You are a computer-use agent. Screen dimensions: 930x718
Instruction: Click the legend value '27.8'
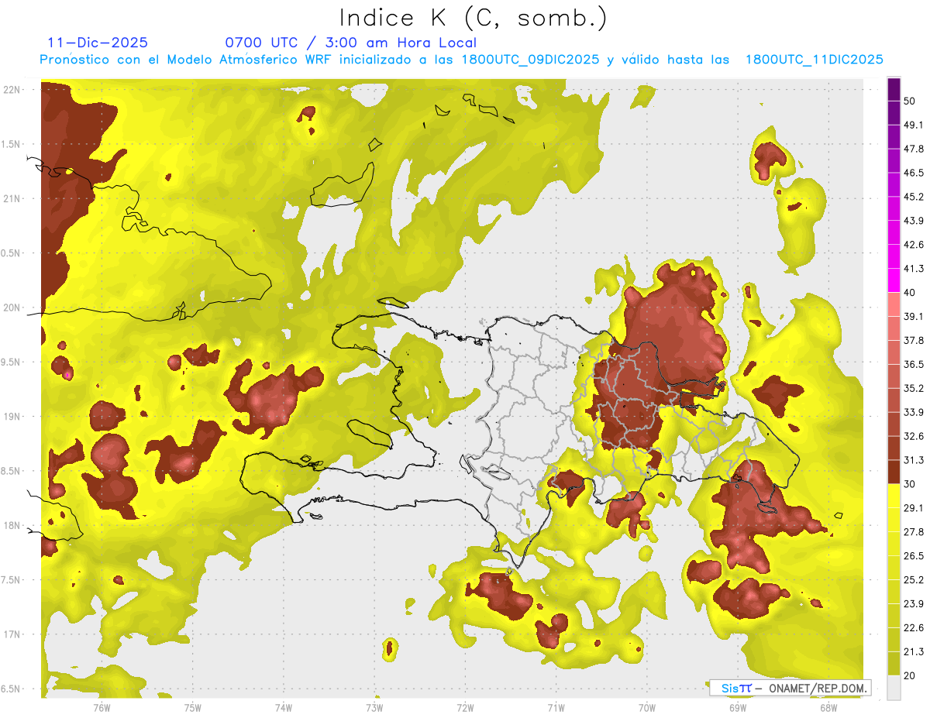914,532
